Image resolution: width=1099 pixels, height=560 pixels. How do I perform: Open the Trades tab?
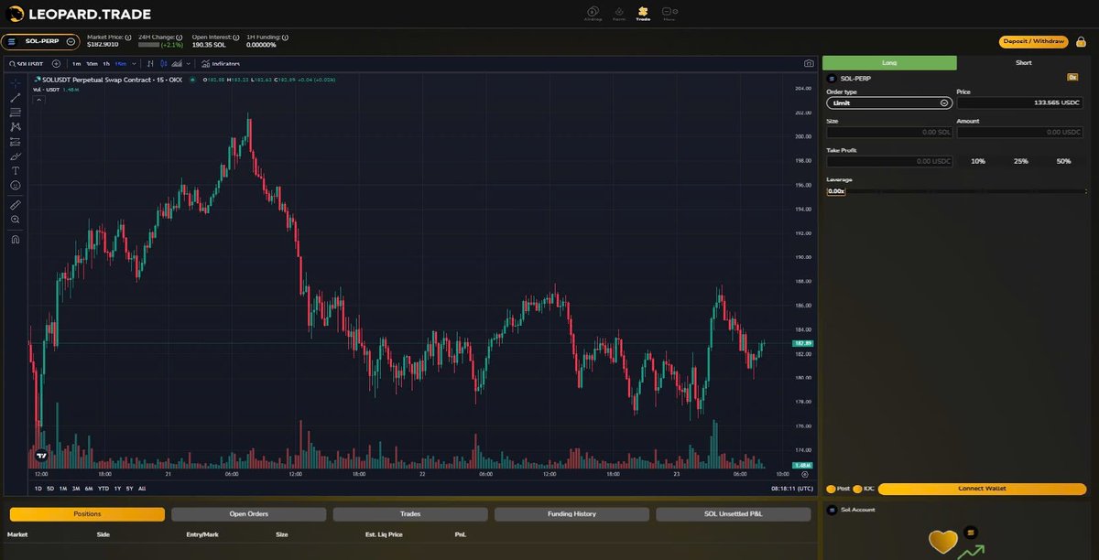pos(410,514)
